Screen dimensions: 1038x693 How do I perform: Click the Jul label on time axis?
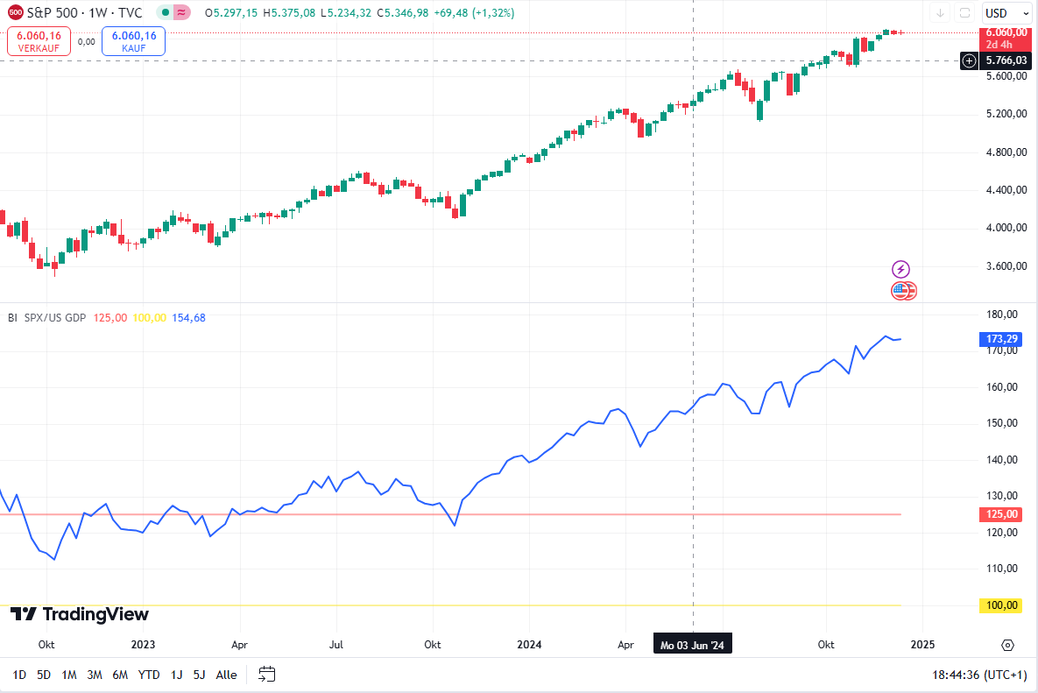pyautogui.click(x=336, y=645)
